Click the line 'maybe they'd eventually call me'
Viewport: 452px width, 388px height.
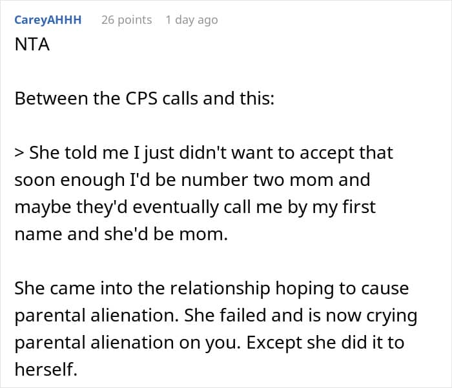coord(195,207)
